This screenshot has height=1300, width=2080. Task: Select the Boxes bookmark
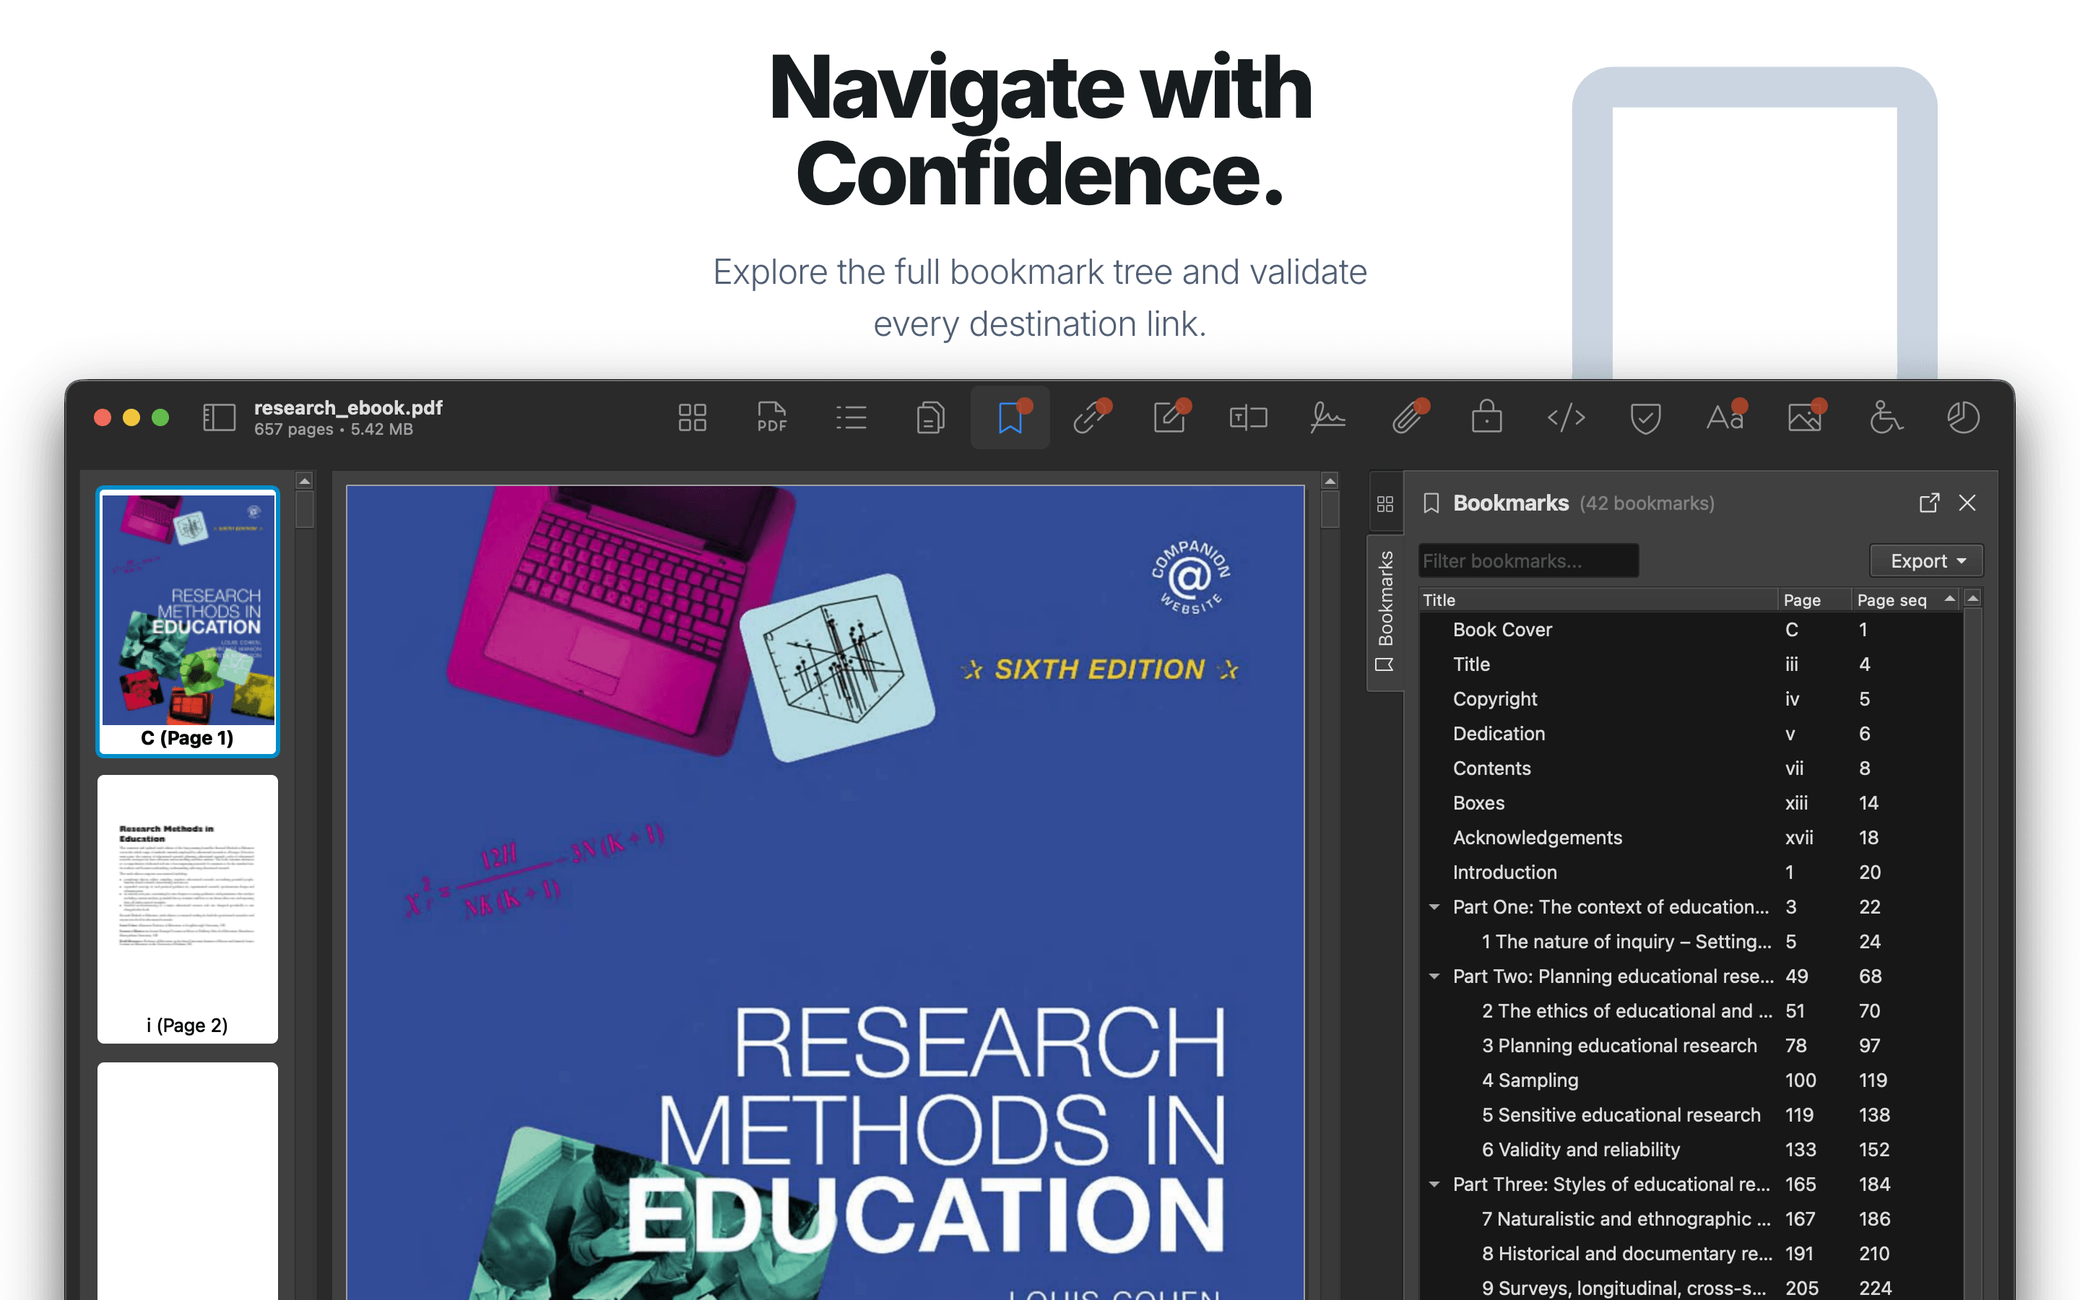(1690, 803)
